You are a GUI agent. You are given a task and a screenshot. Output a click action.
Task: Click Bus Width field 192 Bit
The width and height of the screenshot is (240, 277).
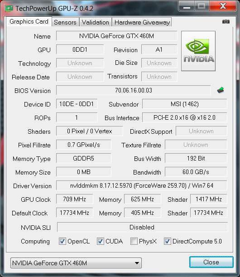(x=196, y=158)
